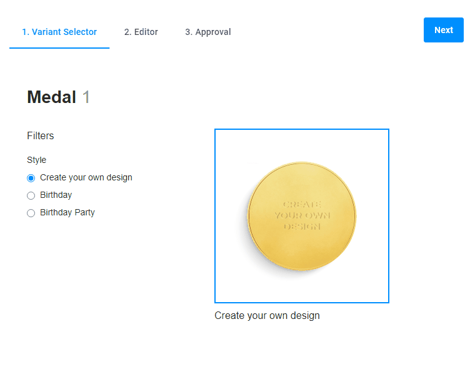Click the Style filter group label
Image resolution: width=475 pixels, height=387 pixels.
(x=36, y=160)
